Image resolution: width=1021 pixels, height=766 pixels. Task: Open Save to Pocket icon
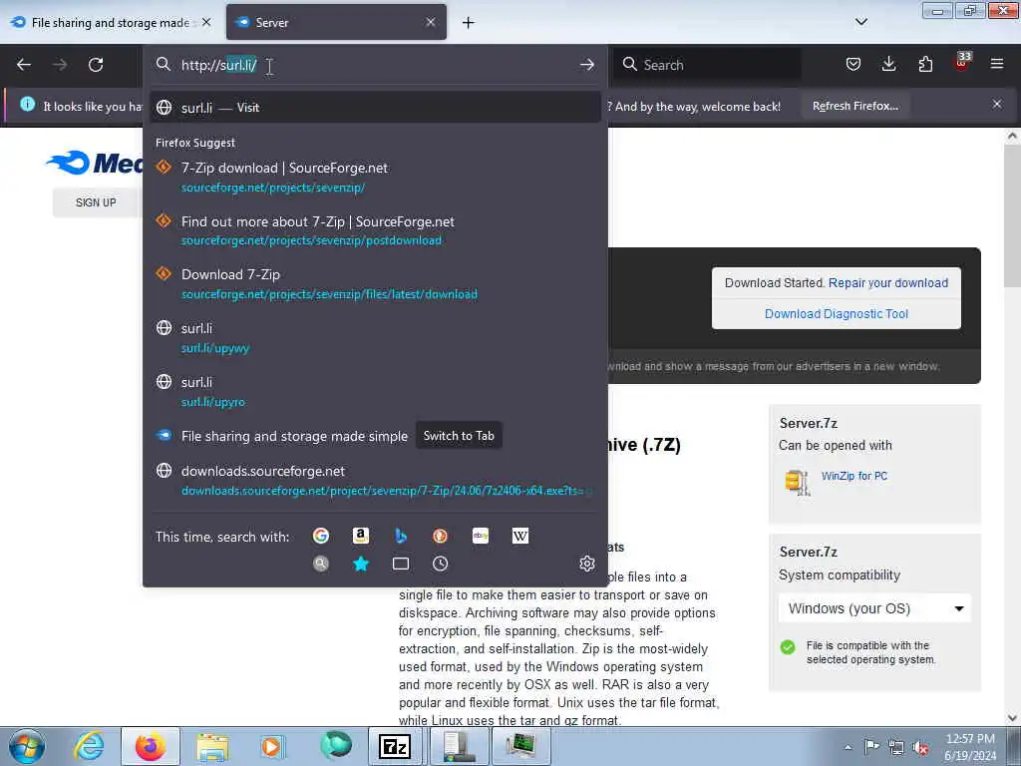point(853,64)
